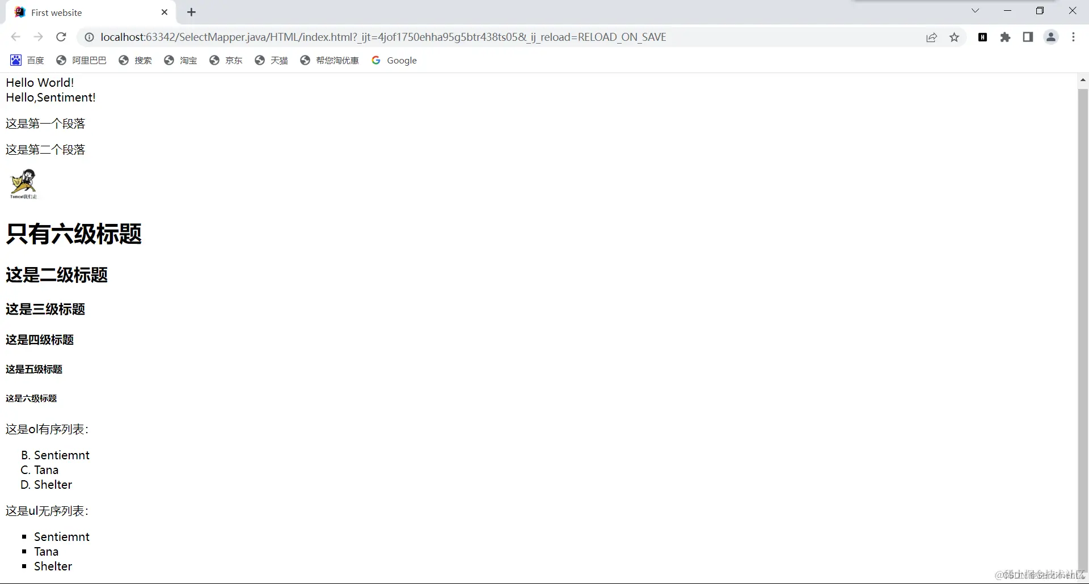This screenshot has height=584, width=1089.
Task: Open the Google bookmark
Action: point(394,60)
